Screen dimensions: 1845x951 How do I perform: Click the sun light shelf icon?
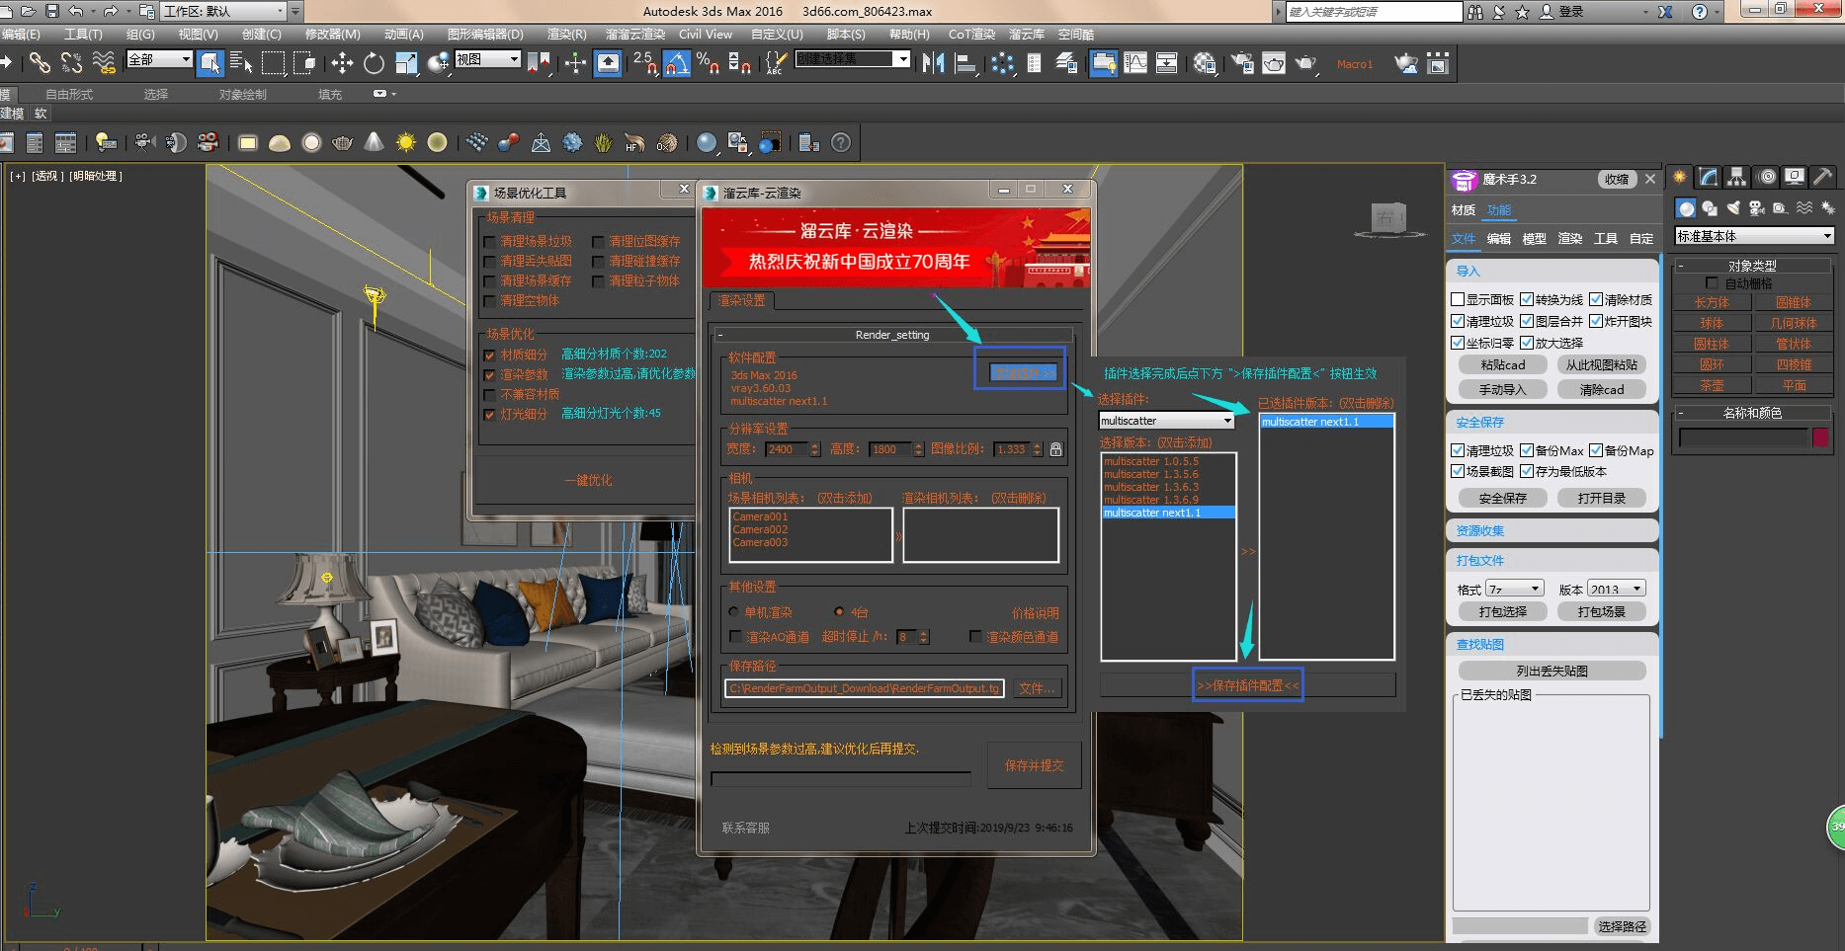pos(405,143)
